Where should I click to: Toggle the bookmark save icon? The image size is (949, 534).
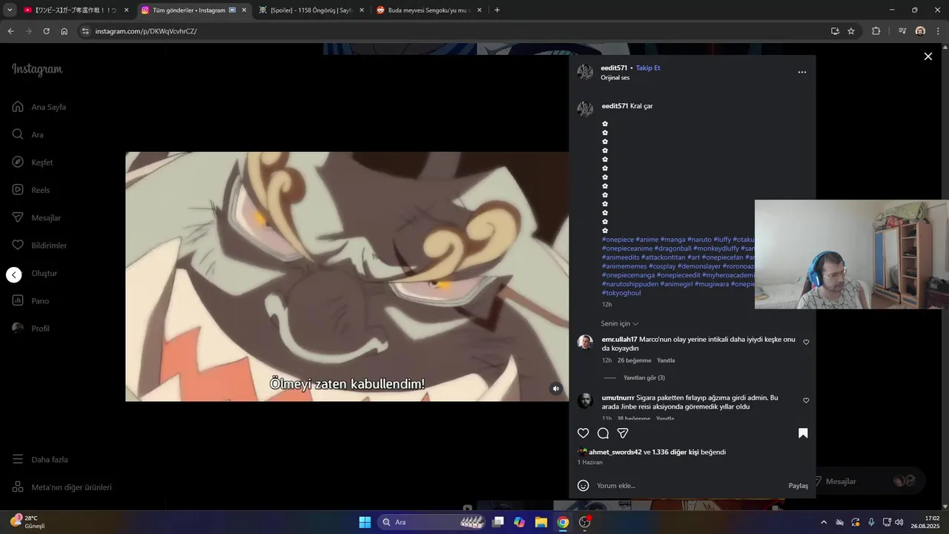802,433
